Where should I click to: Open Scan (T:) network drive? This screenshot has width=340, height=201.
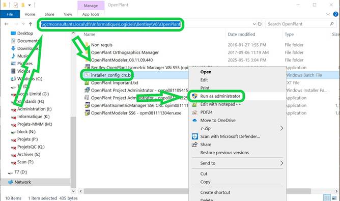pos(25,162)
